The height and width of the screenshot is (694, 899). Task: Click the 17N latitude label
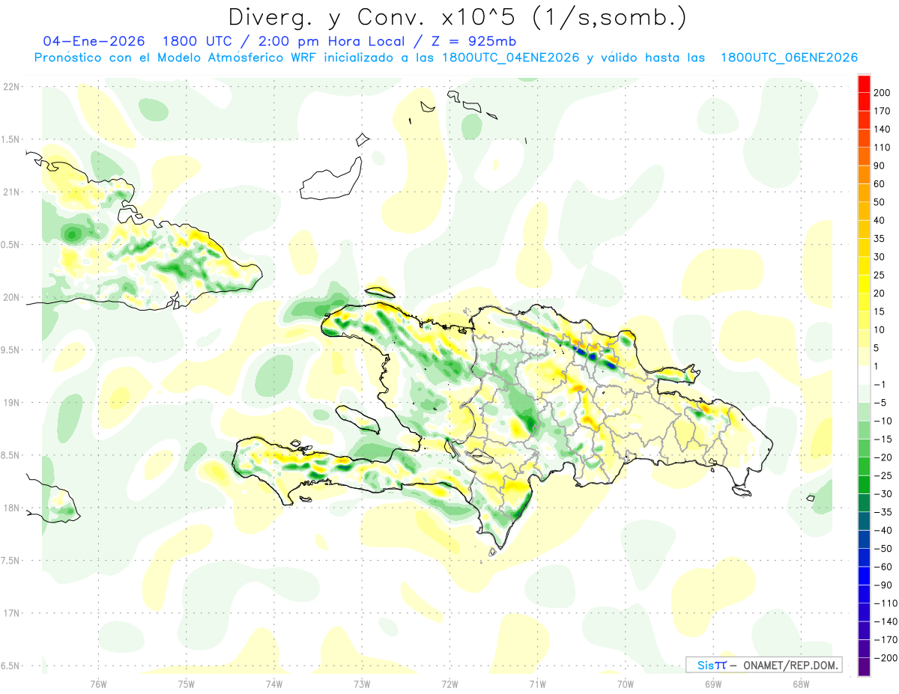[11, 613]
